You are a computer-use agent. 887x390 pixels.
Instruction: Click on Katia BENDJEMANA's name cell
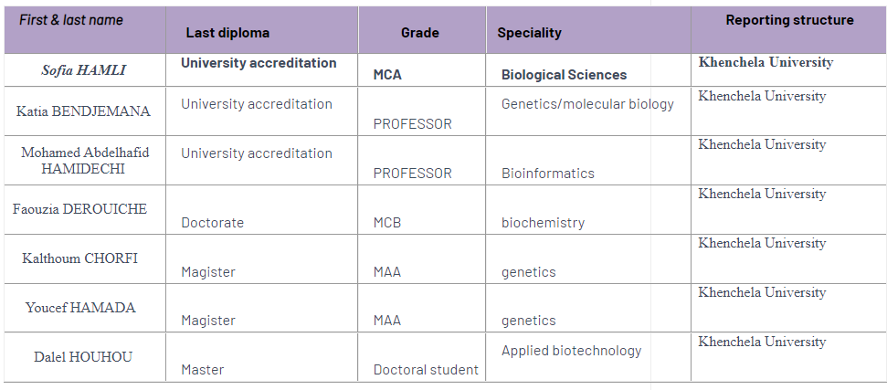pyautogui.click(x=84, y=111)
